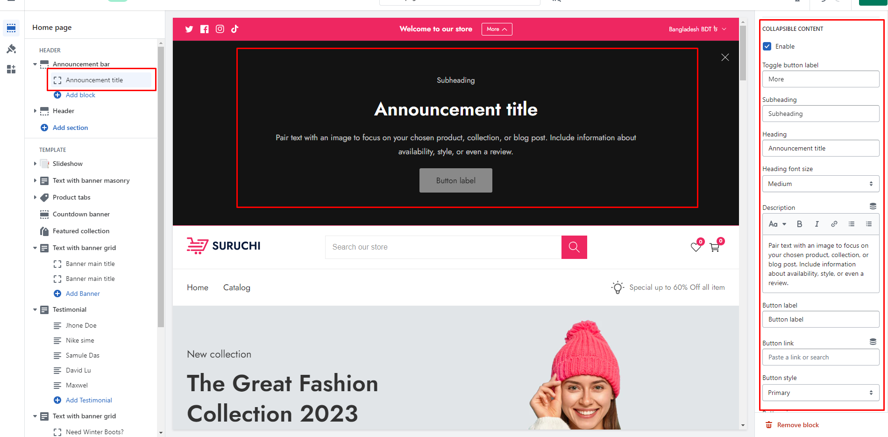Click the trash icon beside Remove block
888x437 pixels.
point(769,425)
